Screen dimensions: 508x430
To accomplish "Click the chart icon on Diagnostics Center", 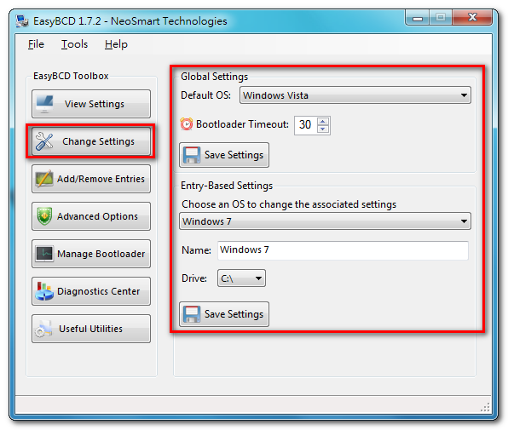I will click(44, 291).
